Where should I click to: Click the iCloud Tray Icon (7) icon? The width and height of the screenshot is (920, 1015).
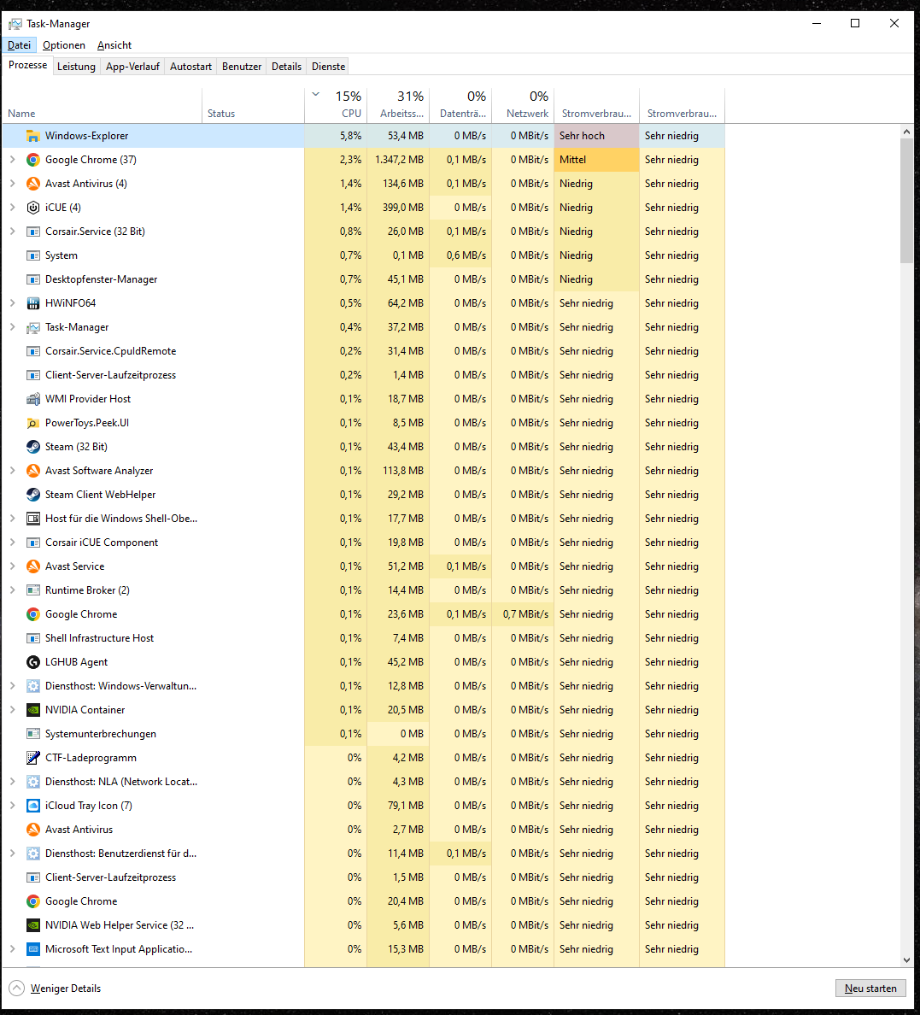click(x=33, y=806)
